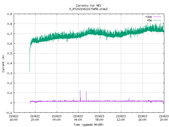Click the purple +30A spike near 13:30
This screenshot has height=127, width=169.
click(x=129, y=99)
